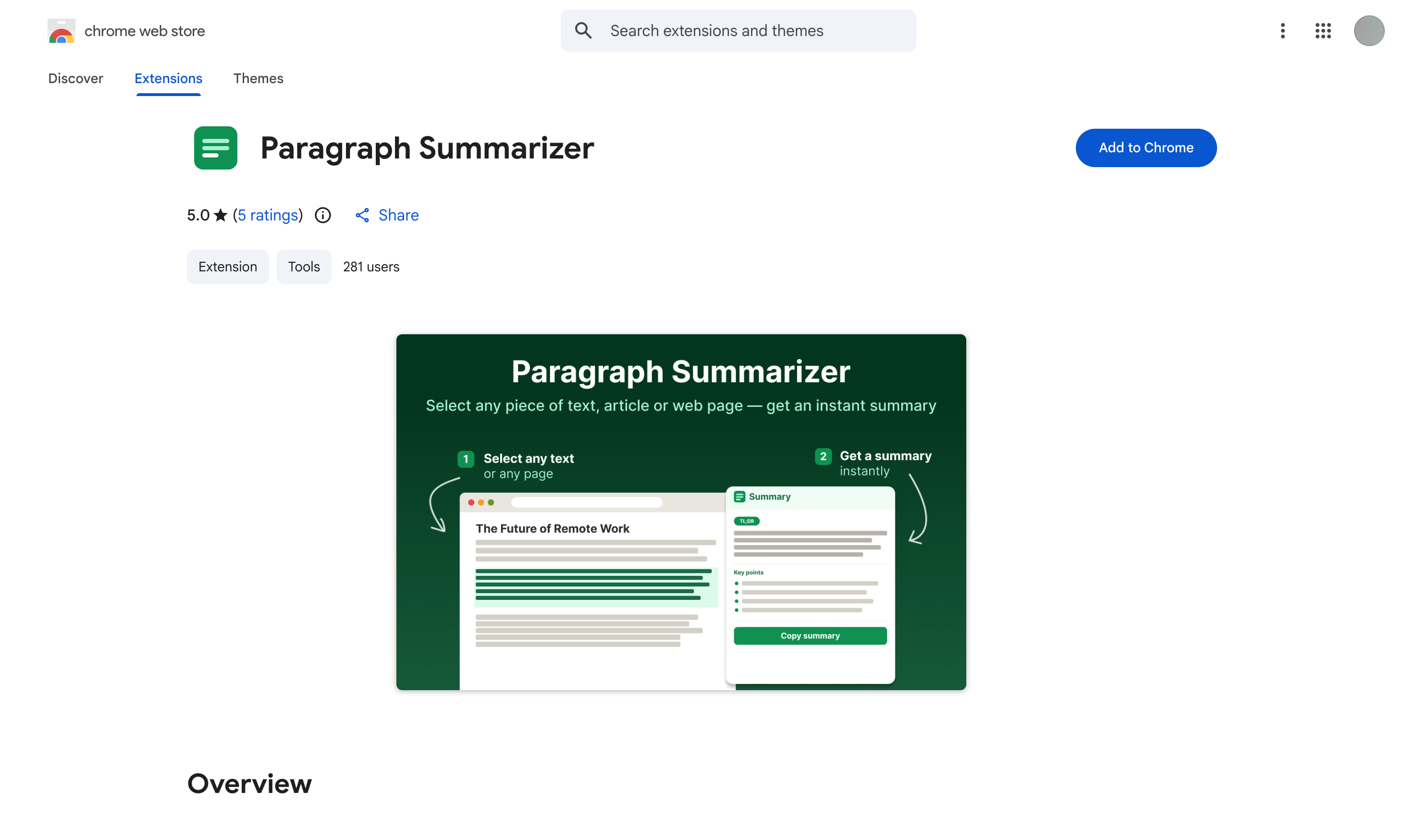Click the share icon next to Share
1404x828 pixels.
362,215
